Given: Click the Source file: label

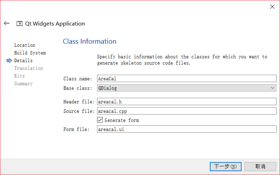Looking at the screenshot, I should click(79, 111).
